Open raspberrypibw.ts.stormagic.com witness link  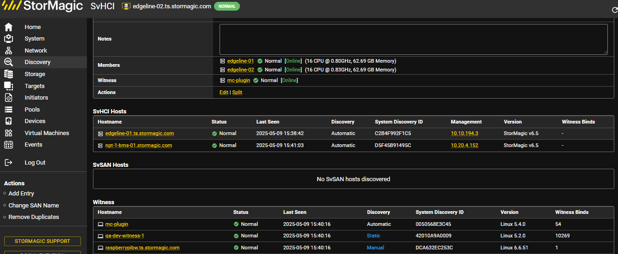point(142,248)
